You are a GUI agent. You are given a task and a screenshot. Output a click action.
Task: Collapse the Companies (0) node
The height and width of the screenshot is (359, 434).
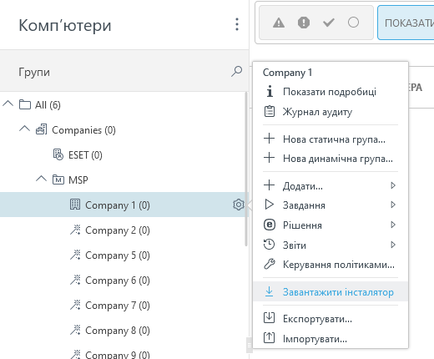point(25,129)
